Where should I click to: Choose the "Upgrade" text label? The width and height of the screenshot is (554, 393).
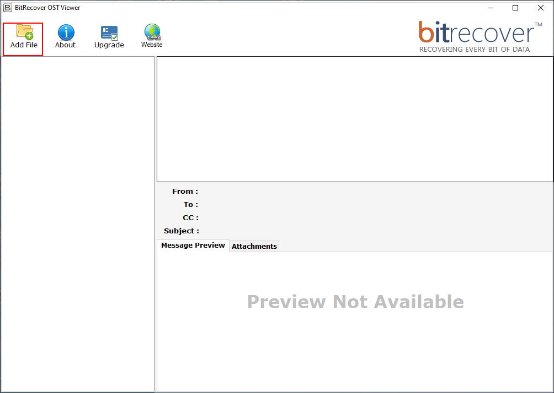pyautogui.click(x=109, y=45)
